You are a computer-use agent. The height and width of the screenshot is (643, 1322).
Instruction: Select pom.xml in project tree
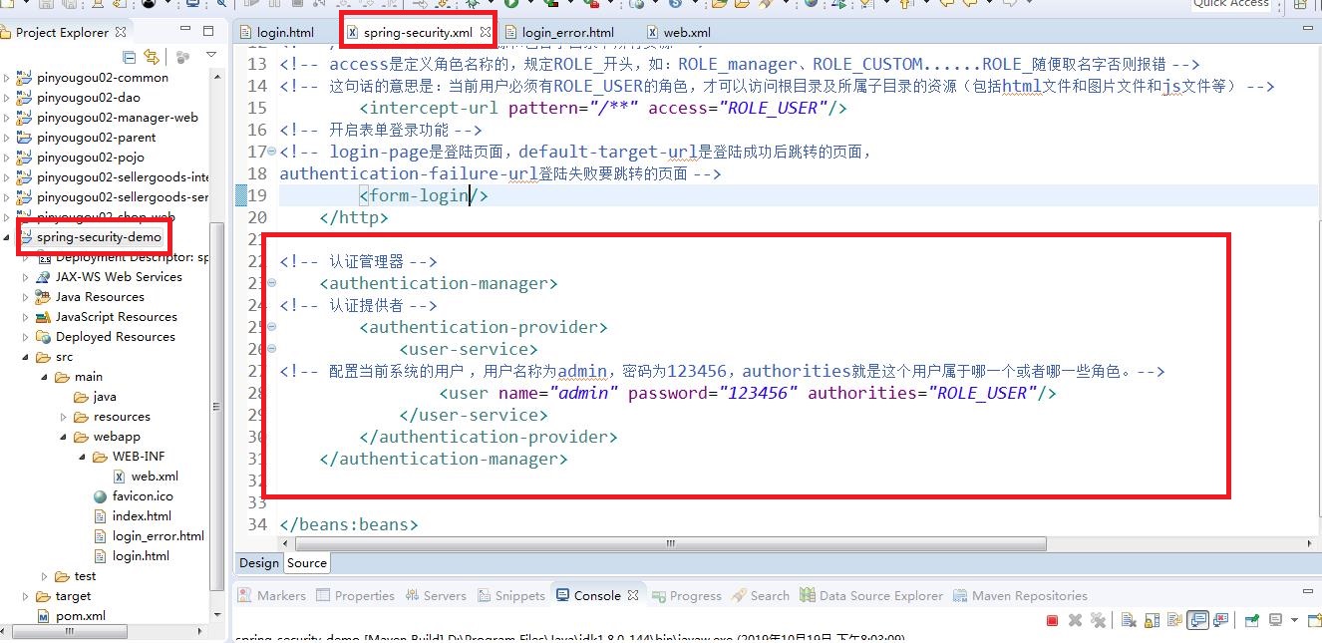point(71,616)
